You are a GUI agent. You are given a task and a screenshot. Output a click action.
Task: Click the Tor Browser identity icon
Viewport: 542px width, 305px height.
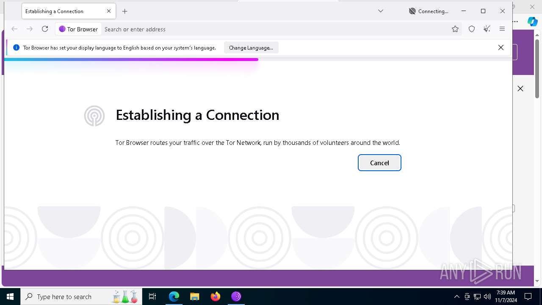pyautogui.click(x=78, y=29)
